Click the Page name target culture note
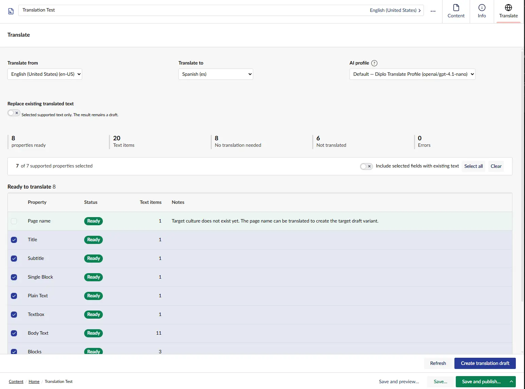Screen dimensions: 525x389 tap(275, 221)
